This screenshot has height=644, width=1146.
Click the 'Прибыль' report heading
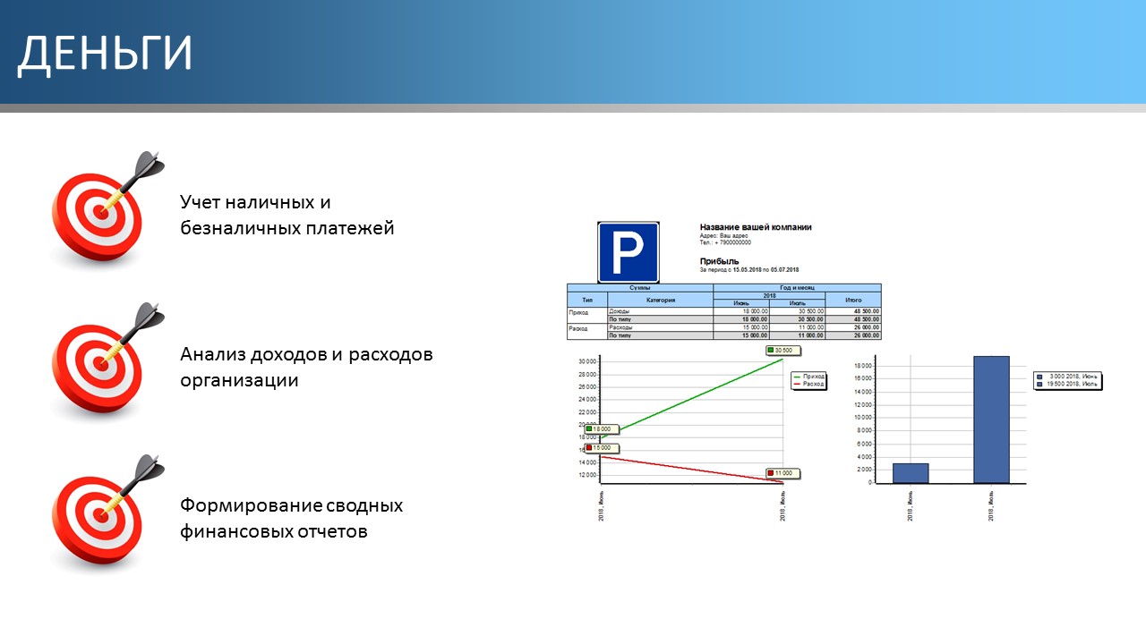point(719,260)
